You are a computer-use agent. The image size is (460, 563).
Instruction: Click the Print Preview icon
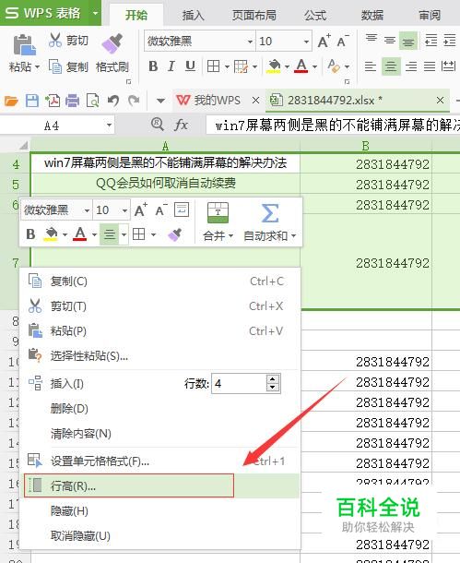point(93,101)
